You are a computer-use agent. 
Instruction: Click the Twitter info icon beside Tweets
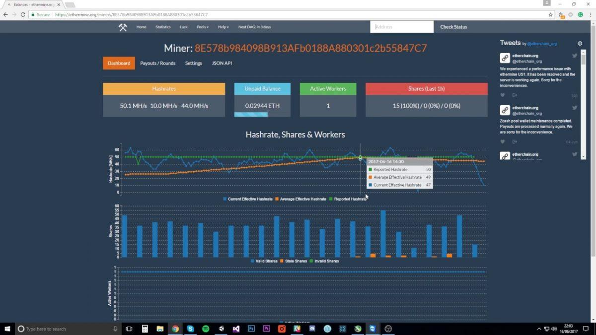pyautogui.click(x=580, y=44)
